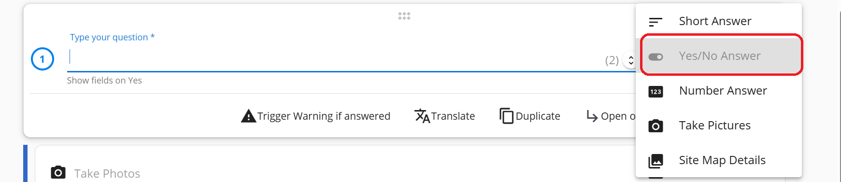Image resolution: width=841 pixels, height=182 pixels.
Task: Click the (2) answer type indicator
Action: [612, 60]
